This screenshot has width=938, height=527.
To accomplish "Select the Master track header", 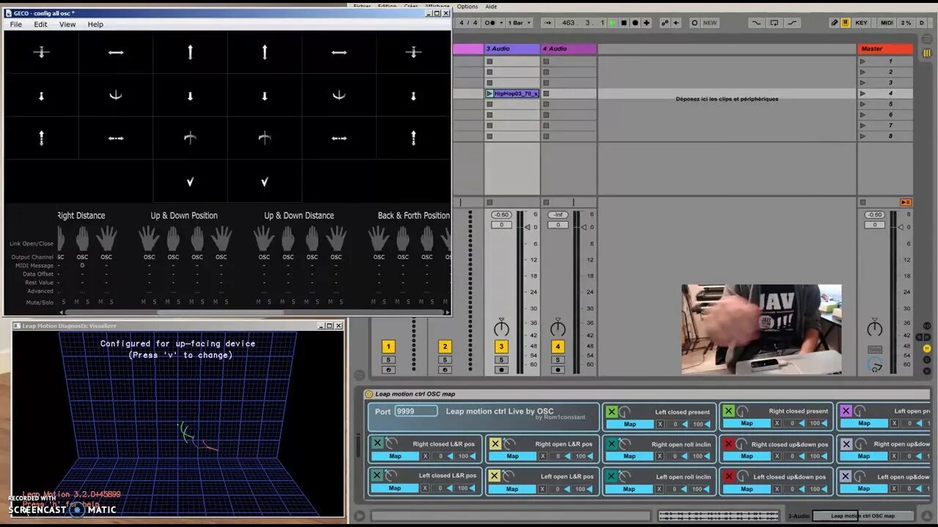I will click(885, 49).
